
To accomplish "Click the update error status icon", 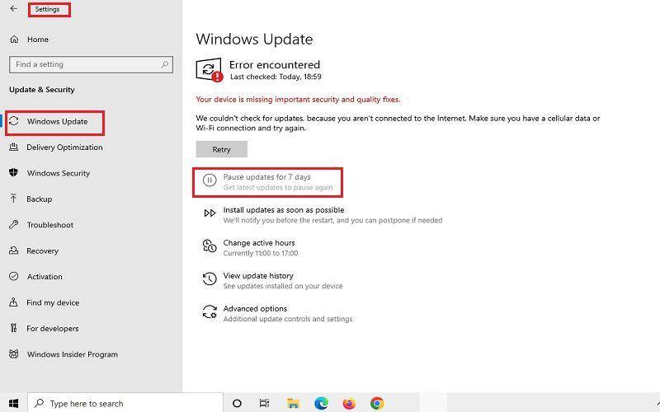I will click(210, 70).
